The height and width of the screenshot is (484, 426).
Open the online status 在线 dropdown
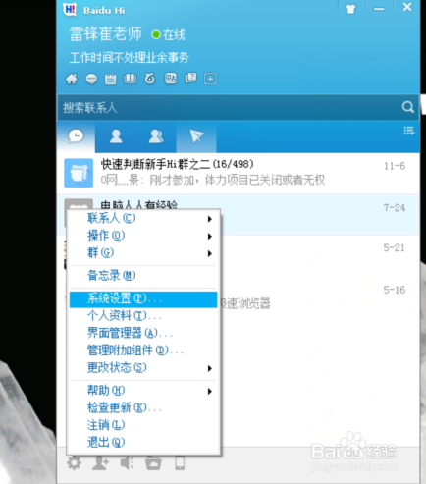[x=168, y=34]
